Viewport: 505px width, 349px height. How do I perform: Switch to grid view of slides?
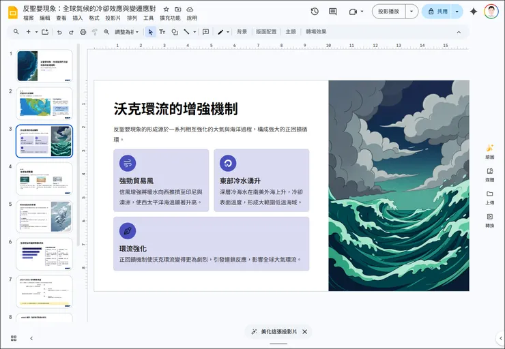[14, 338]
